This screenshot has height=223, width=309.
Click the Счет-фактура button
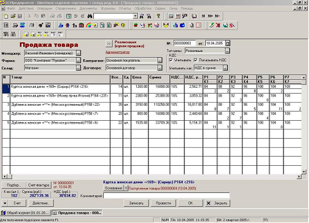[x=39, y=185]
